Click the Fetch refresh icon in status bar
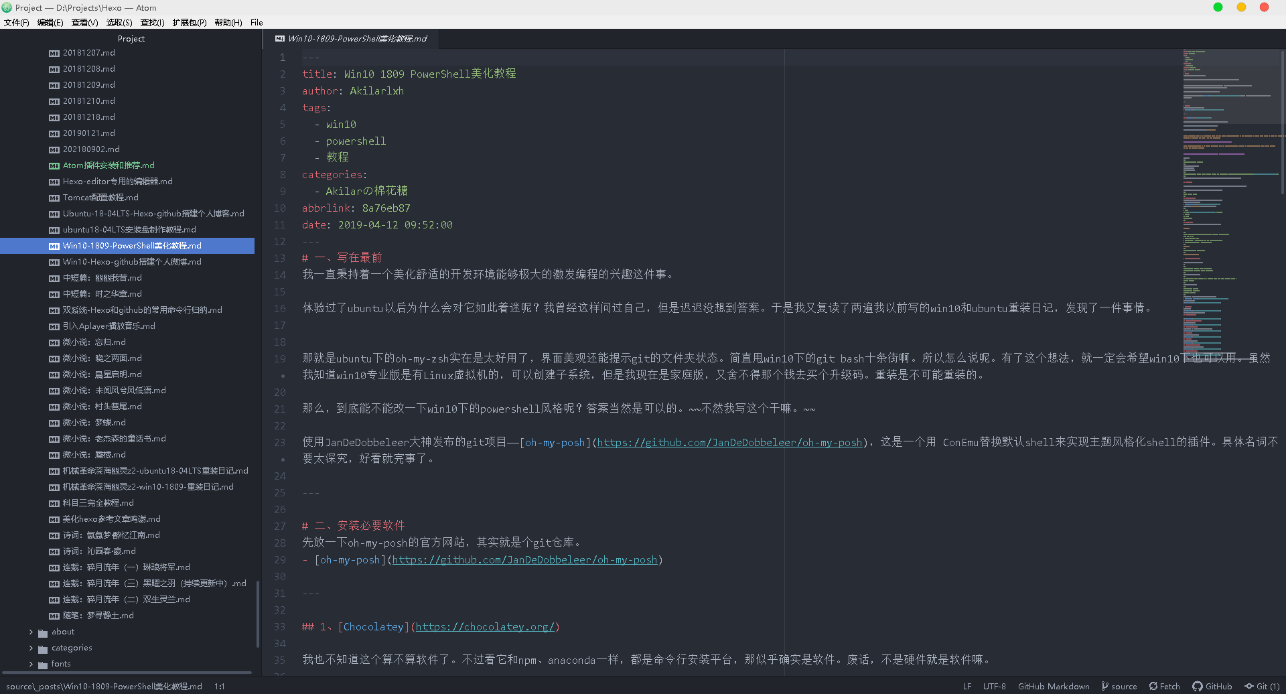This screenshot has height=694, width=1286. coord(1153,686)
